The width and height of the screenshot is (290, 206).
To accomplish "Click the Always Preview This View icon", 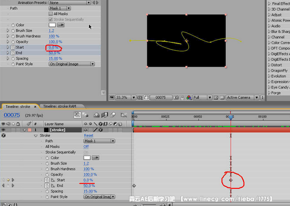I will [112, 97].
